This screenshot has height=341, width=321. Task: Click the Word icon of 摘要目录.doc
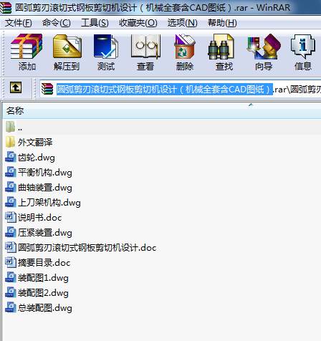(11, 262)
